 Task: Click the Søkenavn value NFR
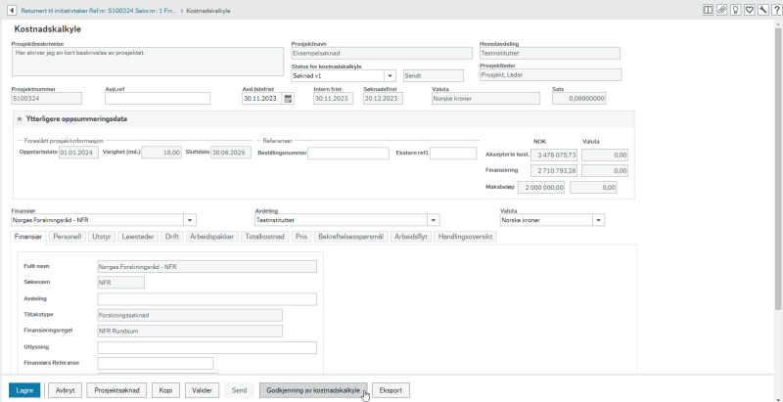point(120,283)
